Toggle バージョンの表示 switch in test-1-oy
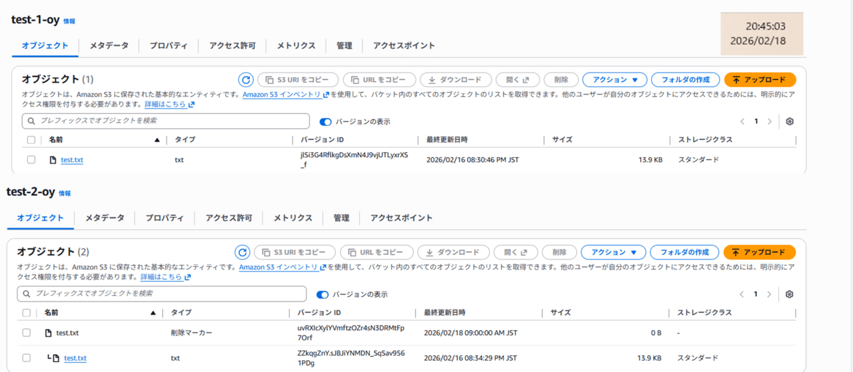The width and height of the screenshot is (853, 372). [x=325, y=122]
